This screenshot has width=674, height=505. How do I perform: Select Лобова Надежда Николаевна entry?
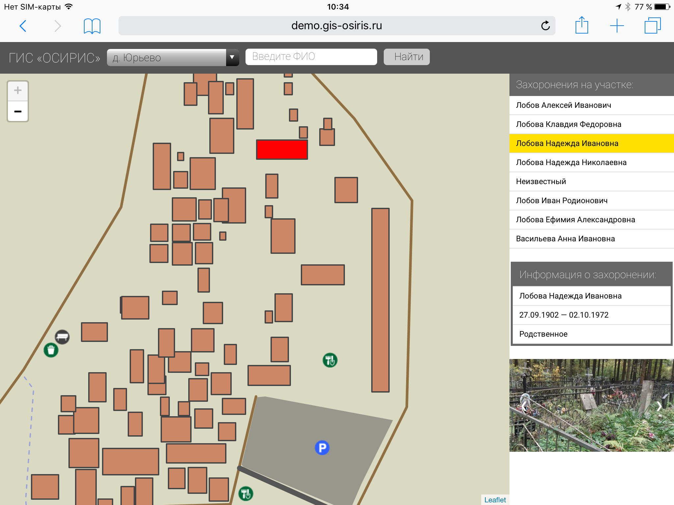tap(591, 162)
